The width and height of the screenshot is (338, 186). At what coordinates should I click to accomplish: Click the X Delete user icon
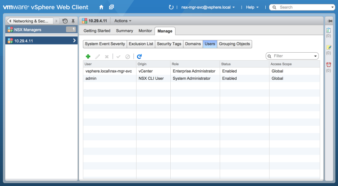[107, 57]
